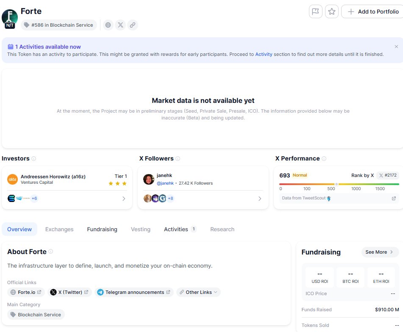Open the X (Twitter) official link

69,292
